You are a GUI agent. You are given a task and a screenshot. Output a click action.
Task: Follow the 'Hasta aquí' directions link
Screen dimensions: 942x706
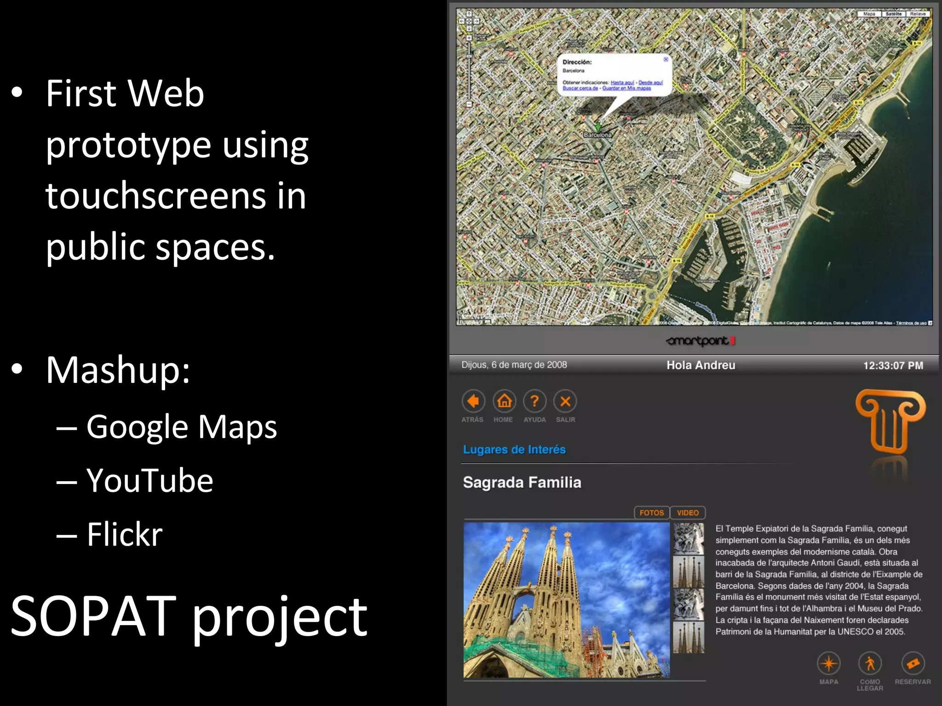[x=622, y=82]
